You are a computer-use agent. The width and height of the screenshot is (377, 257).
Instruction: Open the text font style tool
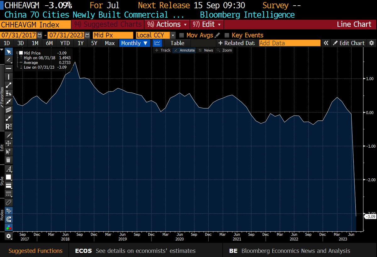pyautogui.click(x=8, y=169)
